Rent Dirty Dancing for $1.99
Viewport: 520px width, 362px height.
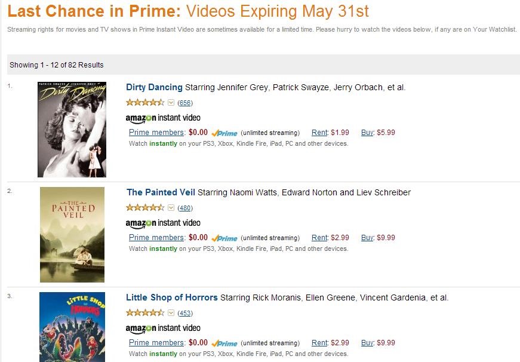320,133
